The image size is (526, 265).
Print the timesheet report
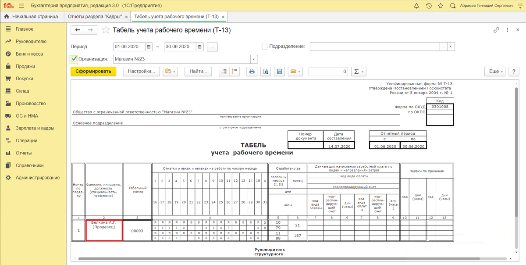click(x=252, y=72)
